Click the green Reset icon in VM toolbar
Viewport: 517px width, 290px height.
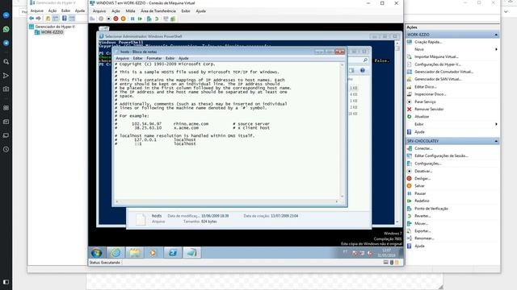pos(140,19)
